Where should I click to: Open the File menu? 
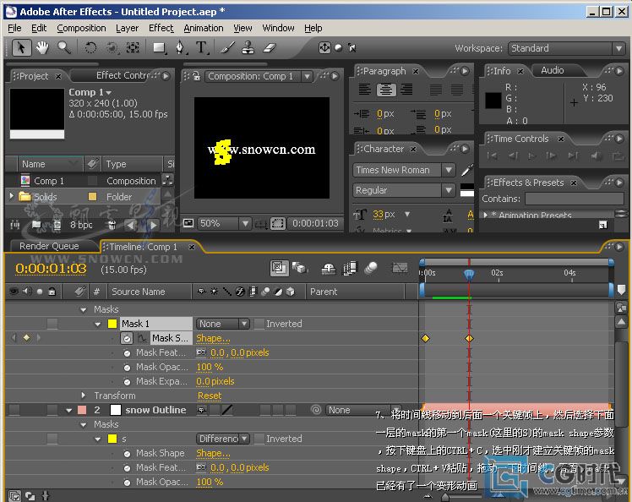click(14, 28)
